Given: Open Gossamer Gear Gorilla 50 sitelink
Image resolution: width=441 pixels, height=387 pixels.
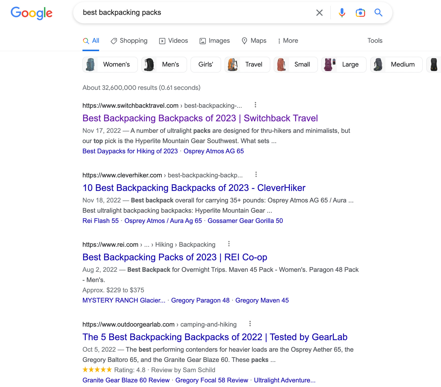Looking at the screenshot, I should point(245,221).
